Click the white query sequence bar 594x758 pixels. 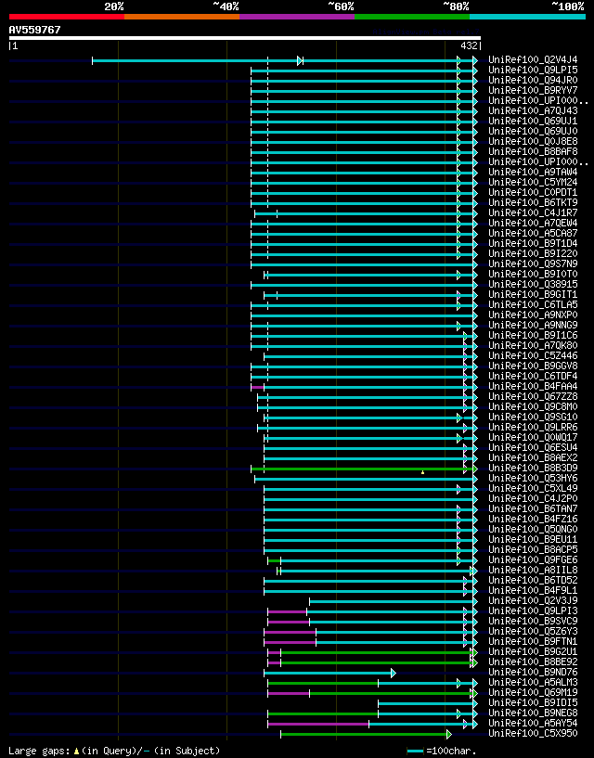245,38
